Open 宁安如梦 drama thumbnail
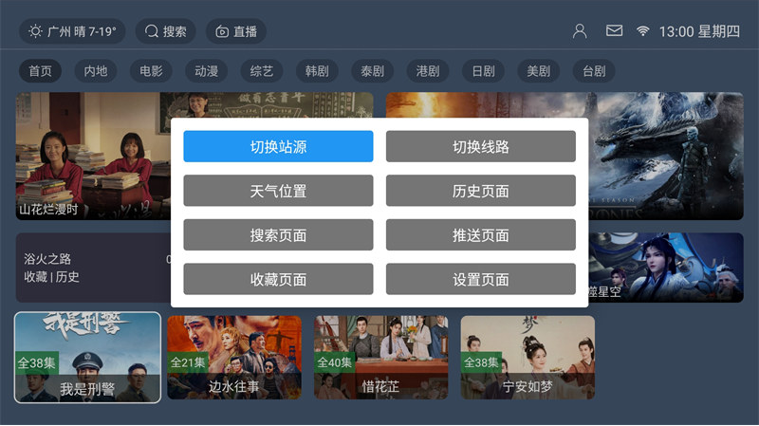 point(528,358)
